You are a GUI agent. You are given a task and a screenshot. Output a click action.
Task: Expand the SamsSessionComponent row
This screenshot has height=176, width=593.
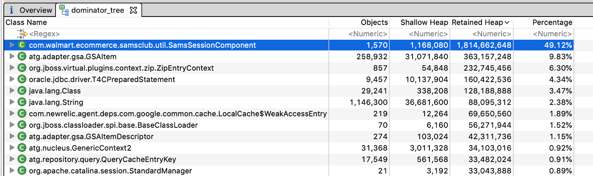[12, 45]
